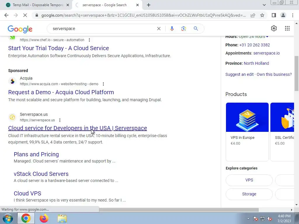
Task: Click the Serverspace.us favicon
Action: (x=12, y=117)
